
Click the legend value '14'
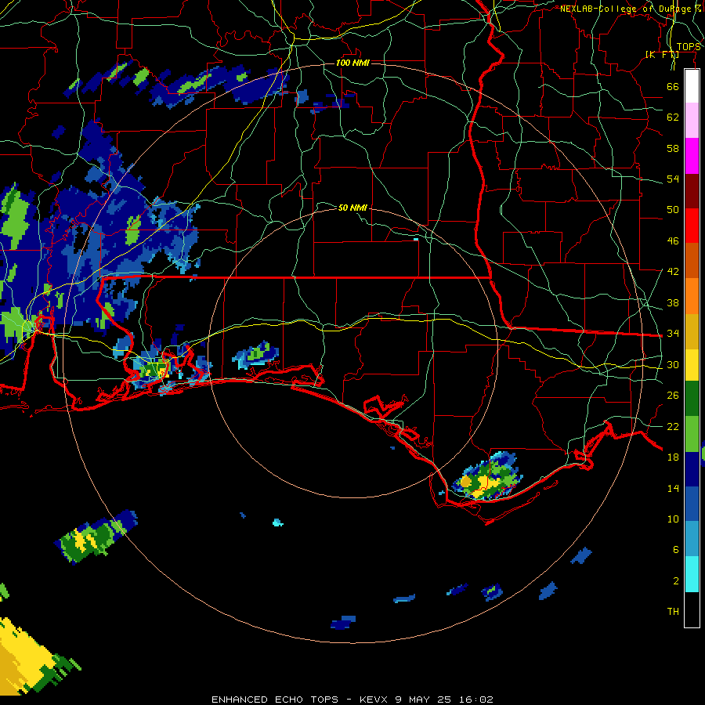[673, 488]
